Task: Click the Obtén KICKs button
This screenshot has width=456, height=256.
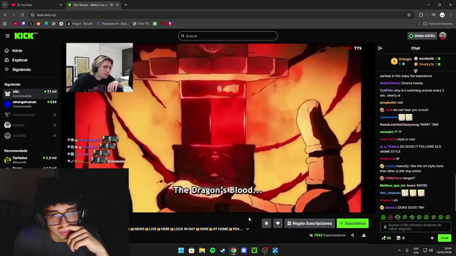Action: click(x=422, y=36)
